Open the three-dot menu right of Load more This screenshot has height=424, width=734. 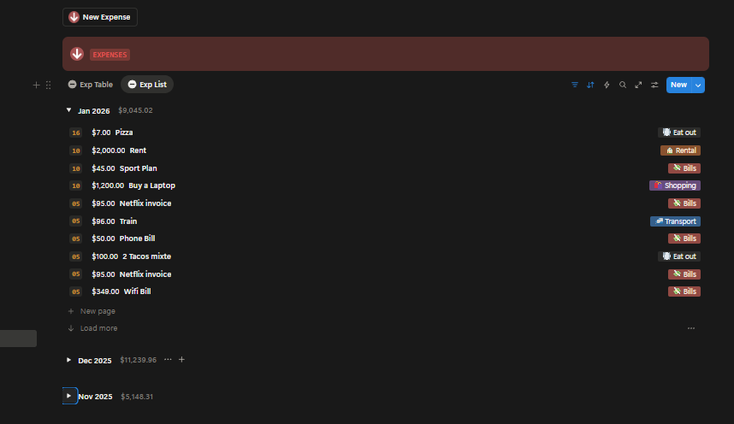click(x=691, y=328)
